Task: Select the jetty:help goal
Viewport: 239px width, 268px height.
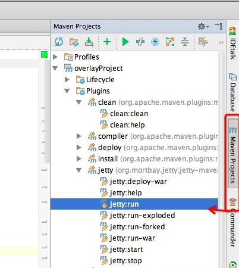Action: pos(125,193)
